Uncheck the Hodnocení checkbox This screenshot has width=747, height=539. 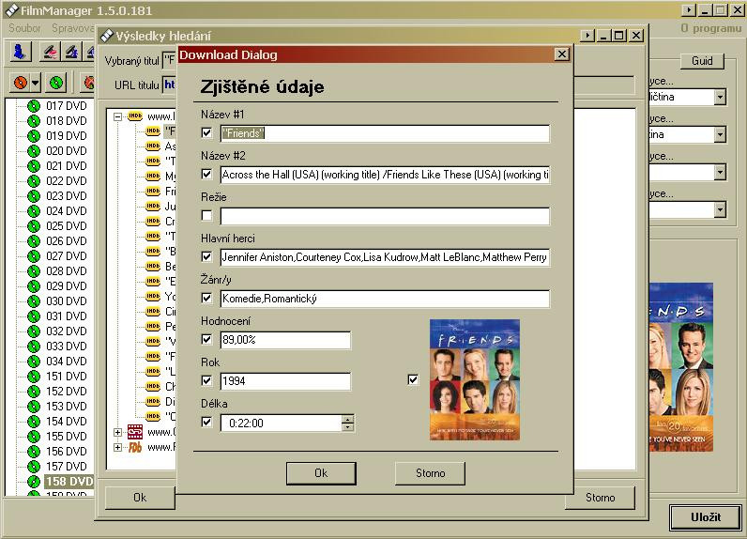point(206,339)
